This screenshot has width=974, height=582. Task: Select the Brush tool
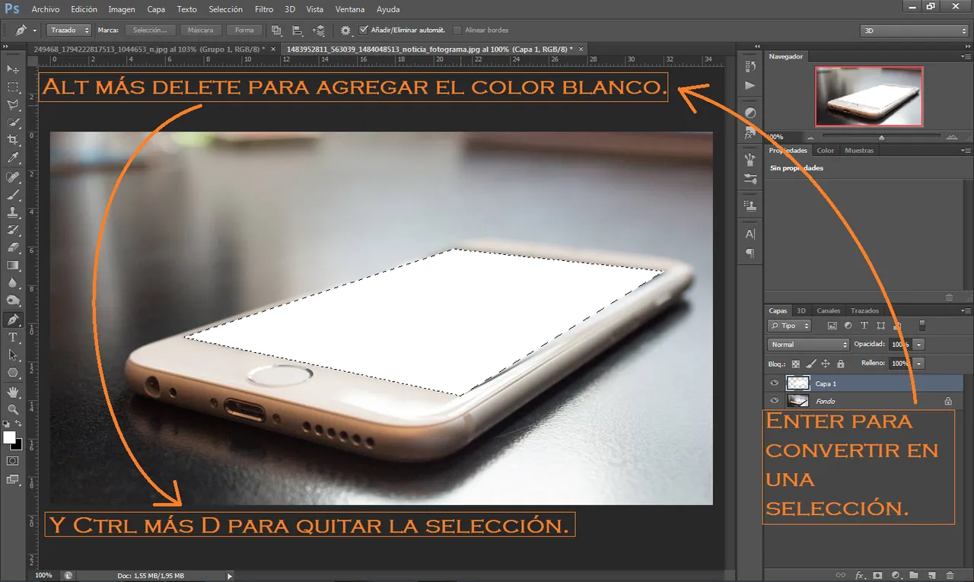[x=13, y=195]
